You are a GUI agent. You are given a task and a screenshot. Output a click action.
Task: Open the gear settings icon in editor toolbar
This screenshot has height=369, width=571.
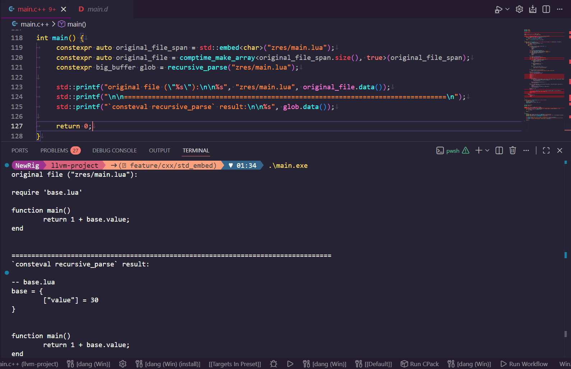tap(519, 9)
